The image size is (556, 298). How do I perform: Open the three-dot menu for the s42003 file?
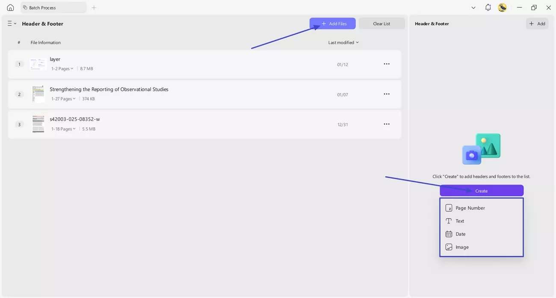click(x=386, y=124)
